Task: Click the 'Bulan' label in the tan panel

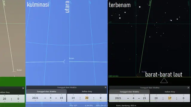Action: click(x=19, y=70)
